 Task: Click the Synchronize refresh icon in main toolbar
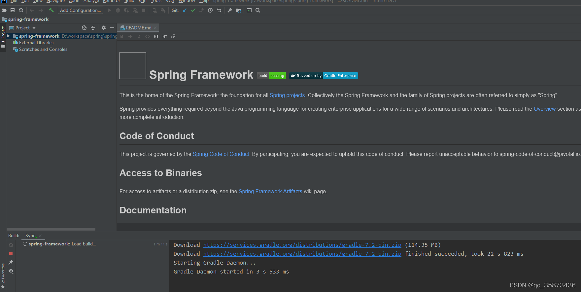(21, 10)
